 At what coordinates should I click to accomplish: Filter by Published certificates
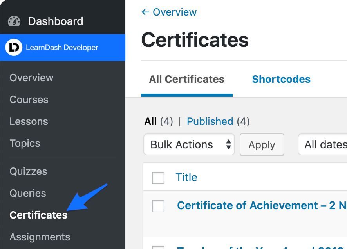click(x=210, y=121)
